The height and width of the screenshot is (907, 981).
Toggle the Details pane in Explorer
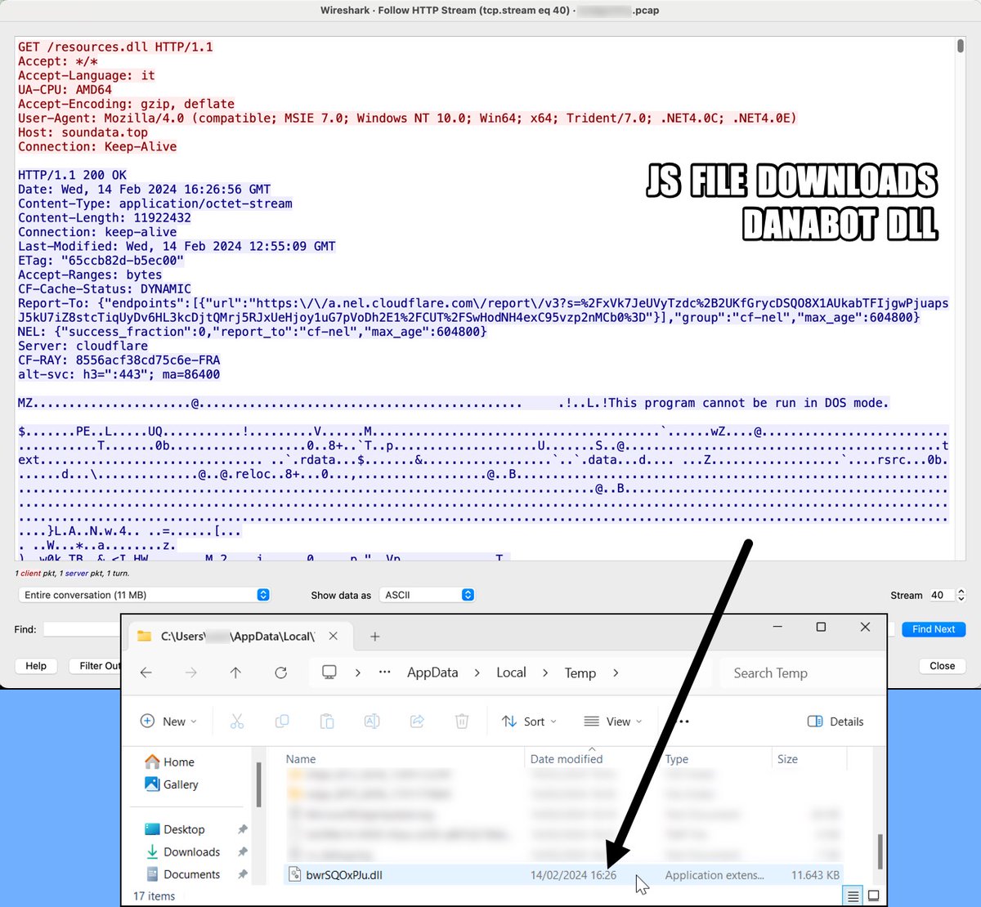pyautogui.click(x=835, y=722)
